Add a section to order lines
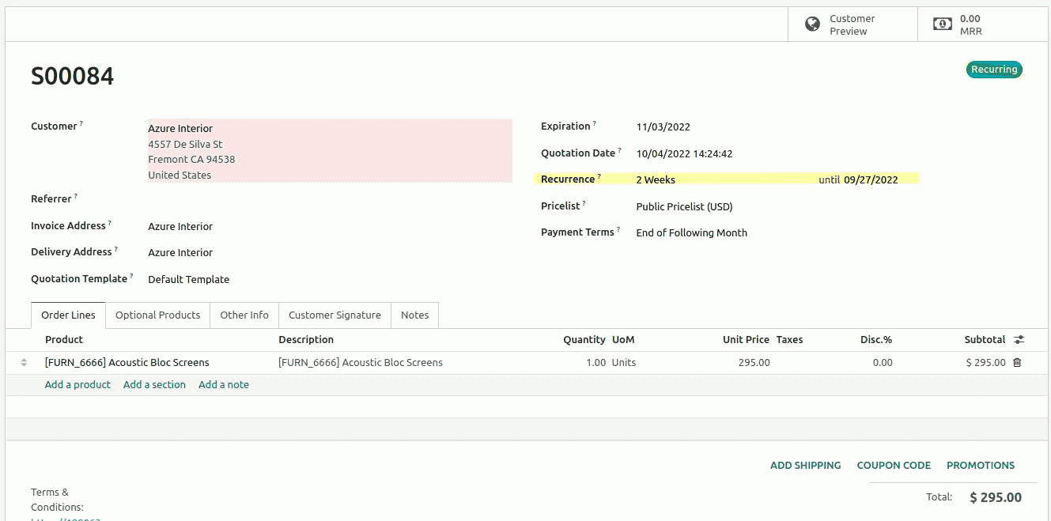Viewport: 1051px width, 521px height. pyautogui.click(x=154, y=385)
